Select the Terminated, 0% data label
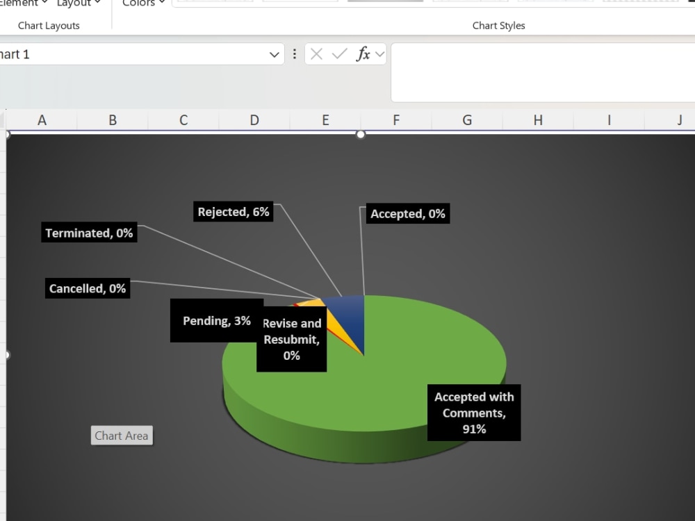Screen dimensions: 695x521 [89, 233]
